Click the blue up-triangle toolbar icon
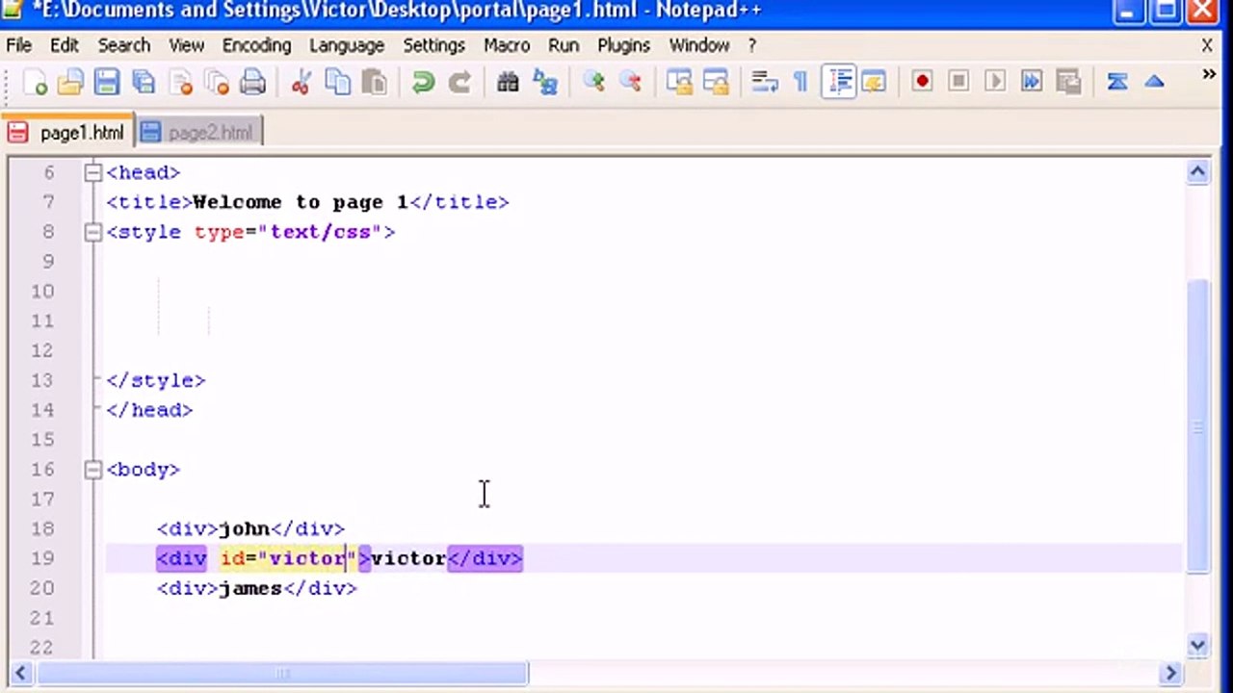 pos(1154,83)
